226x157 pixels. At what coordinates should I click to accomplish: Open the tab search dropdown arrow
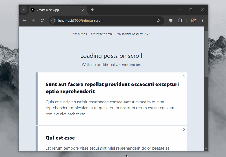point(23,10)
